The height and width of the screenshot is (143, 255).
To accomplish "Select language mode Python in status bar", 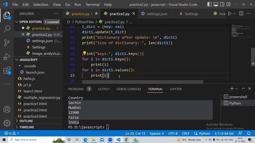I will click(x=204, y=133).
